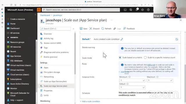Click Logs in the command bar
This screenshot has width=186, height=104.
pos(117,29)
